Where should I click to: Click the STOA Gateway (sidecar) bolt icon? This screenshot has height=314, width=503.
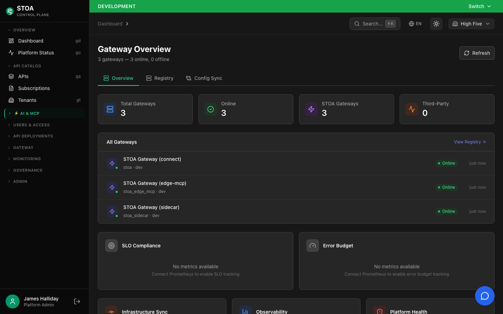click(x=112, y=211)
